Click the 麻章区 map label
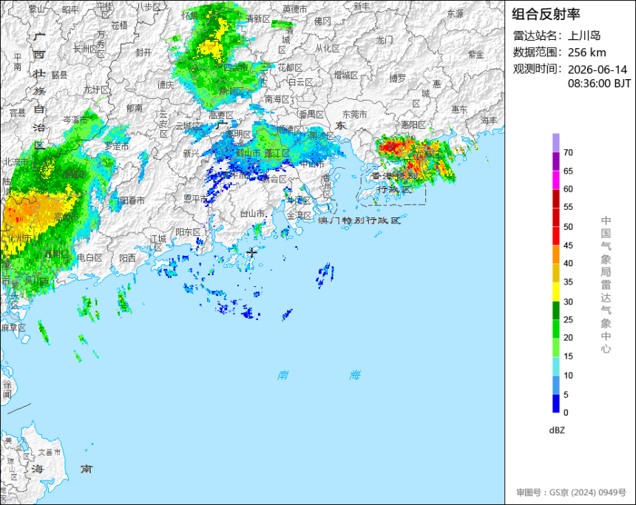Image resolution: width=636 pixels, height=505 pixels. click(13, 328)
